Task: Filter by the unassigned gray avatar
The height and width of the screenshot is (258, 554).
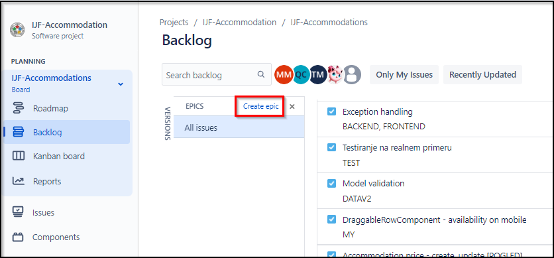Action: point(353,74)
